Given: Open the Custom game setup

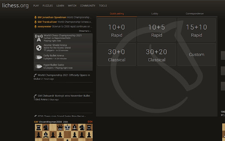Looking at the screenshot, I should click(x=197, y=55).
